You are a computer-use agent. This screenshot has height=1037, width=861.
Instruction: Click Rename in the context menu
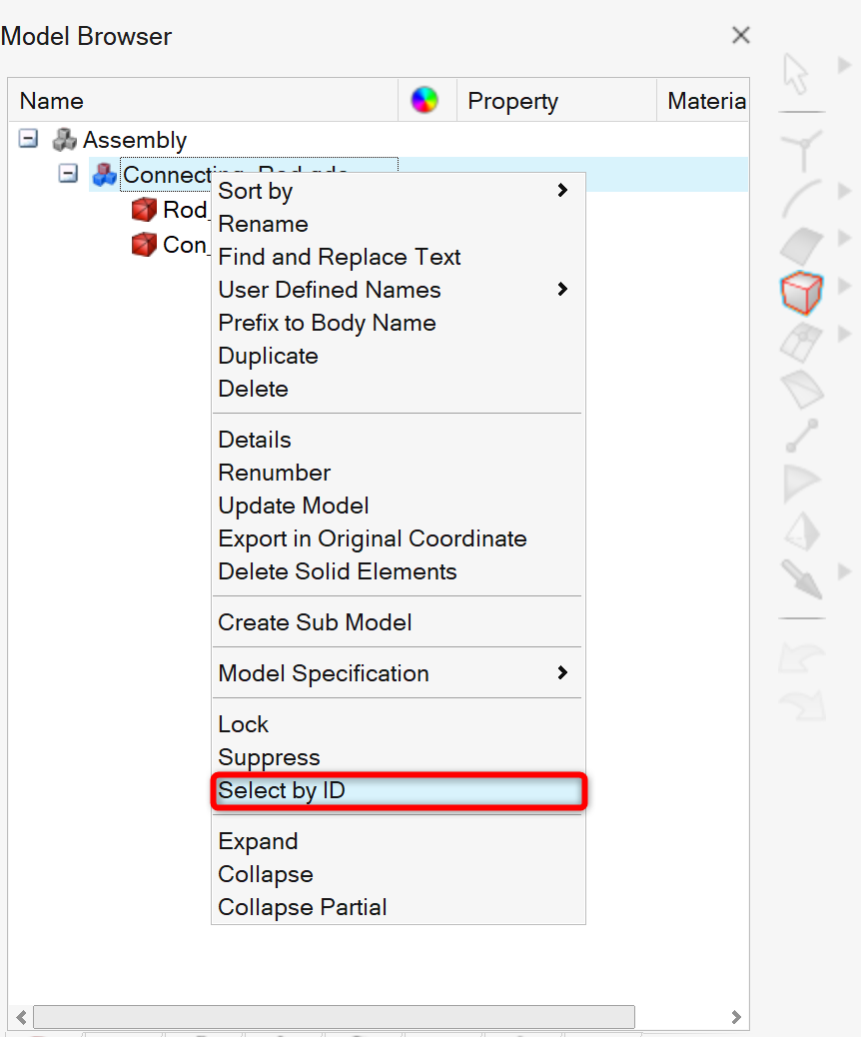(x=264, y=224)
